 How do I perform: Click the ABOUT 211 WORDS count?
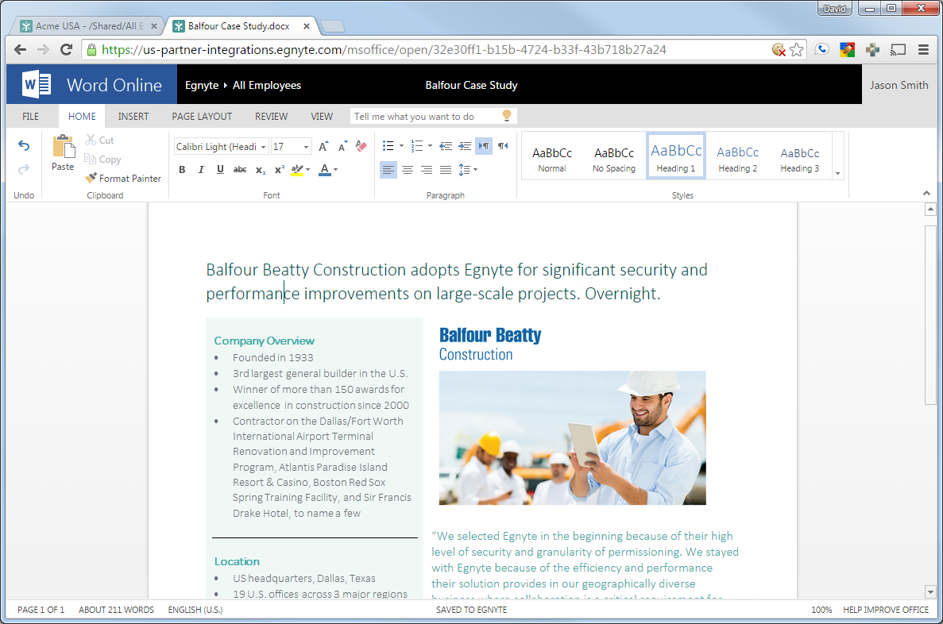(x=116, y=610)
